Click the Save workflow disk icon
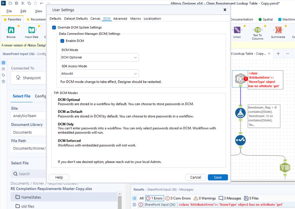The image size is (295, 209). pyautogui.click(x=17, y=3)
